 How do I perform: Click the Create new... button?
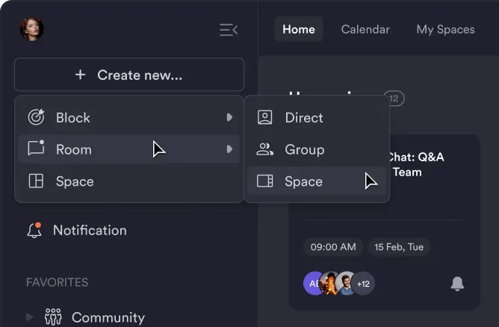(x=129, y=75)
